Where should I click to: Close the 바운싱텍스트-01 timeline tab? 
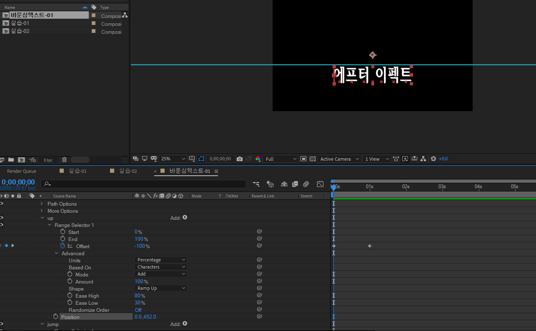coord(155,171)
